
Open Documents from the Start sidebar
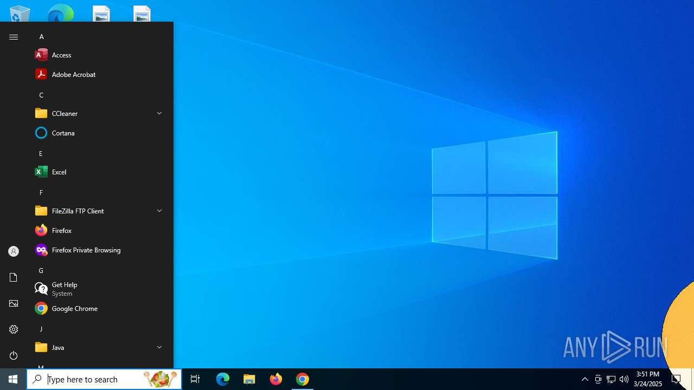[x=14, y=277]
